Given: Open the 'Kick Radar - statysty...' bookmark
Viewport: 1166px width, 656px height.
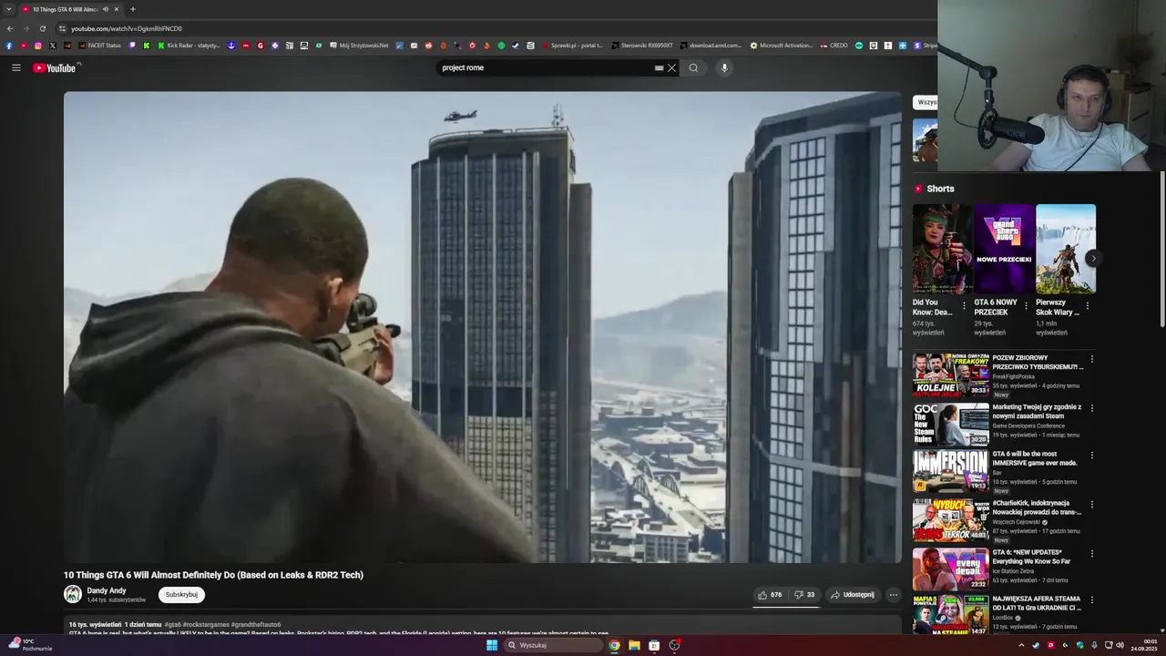Looking at the screenshot, I should pos(189,46).
